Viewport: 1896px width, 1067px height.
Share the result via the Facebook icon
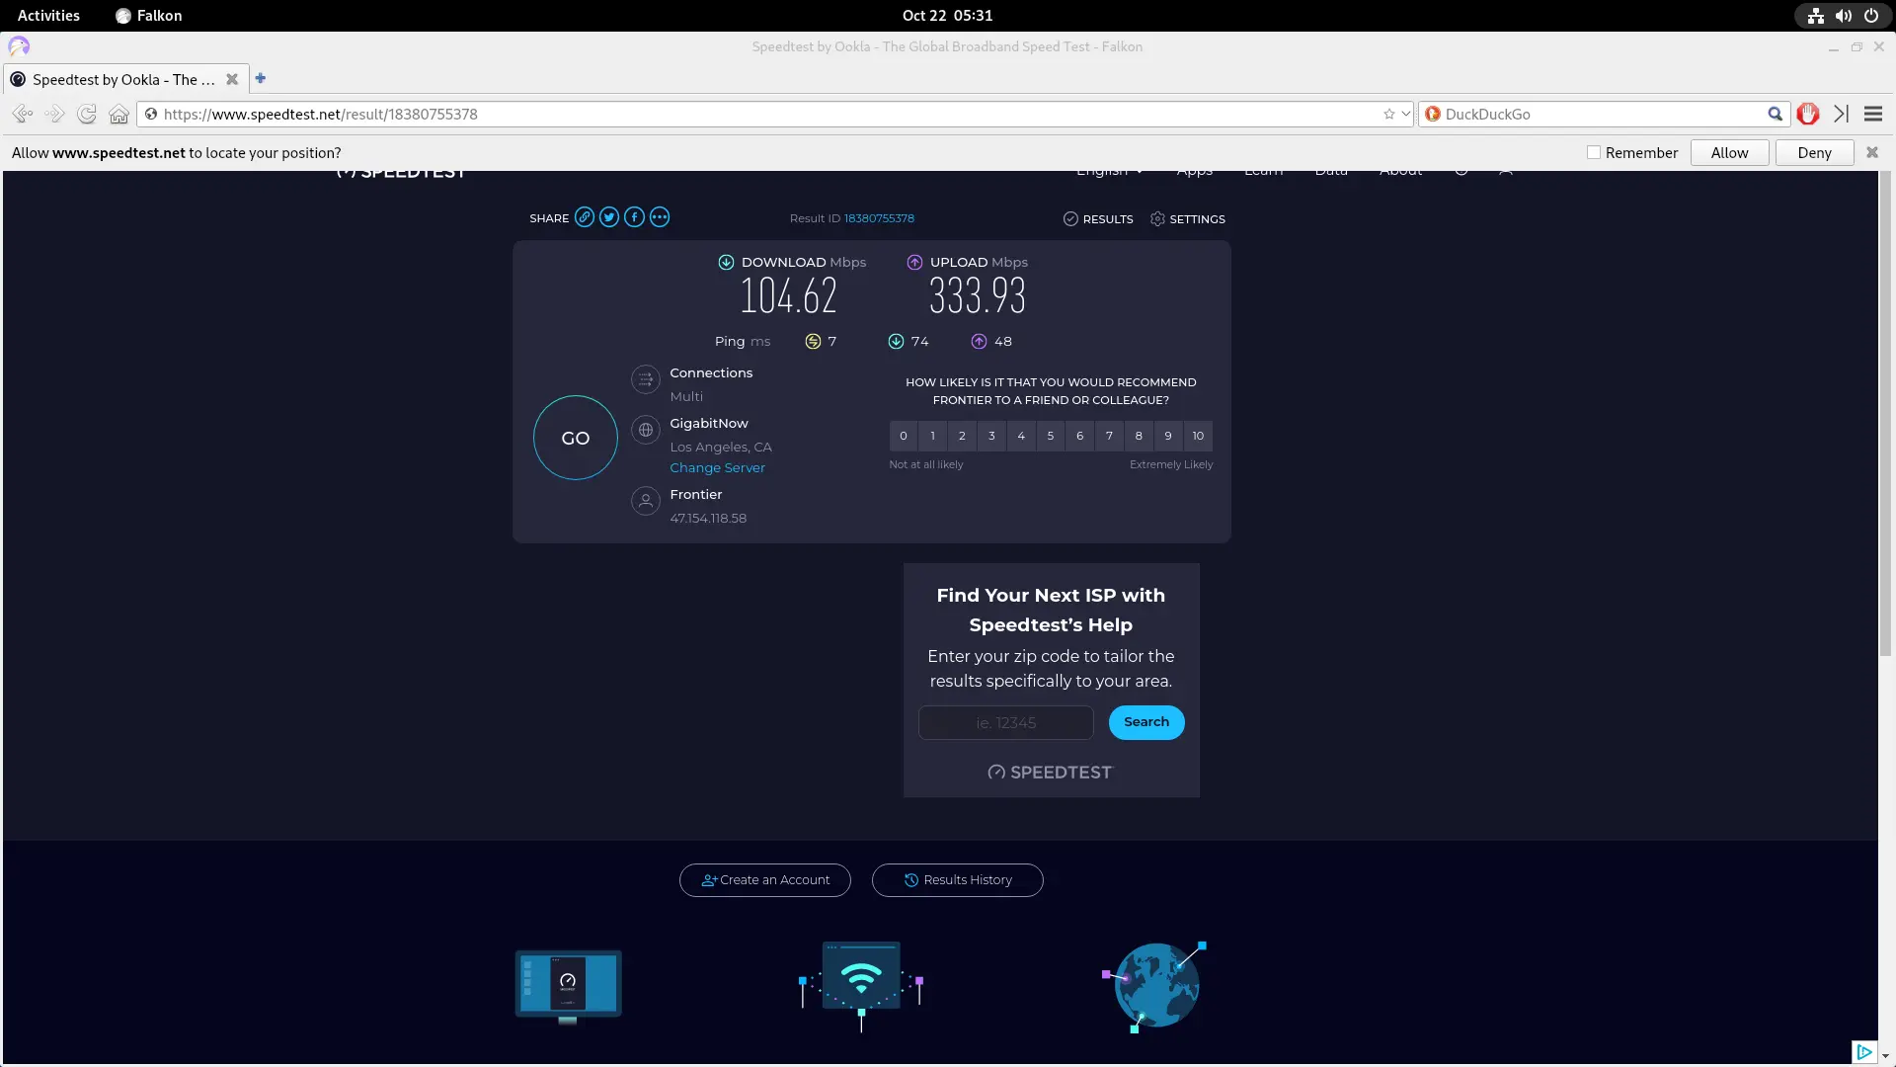pos(635,217)
